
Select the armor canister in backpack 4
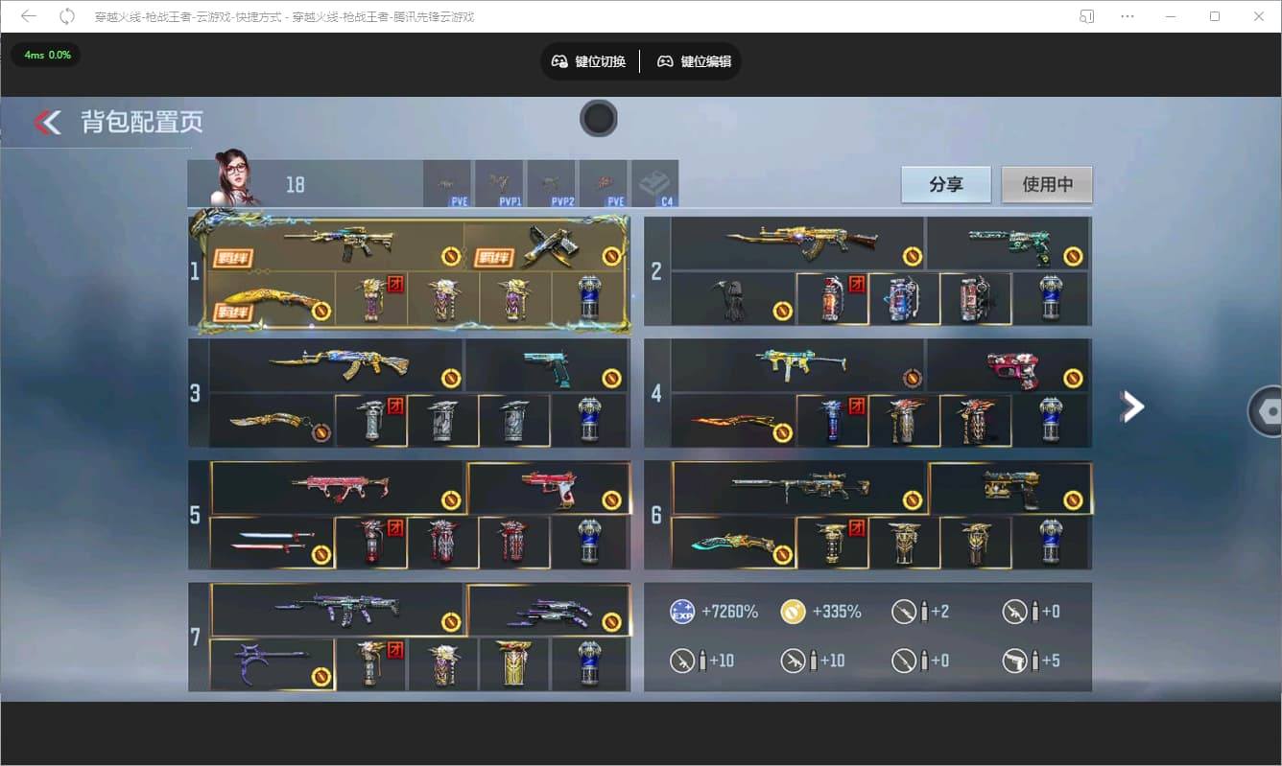[x=1052, y=421]
